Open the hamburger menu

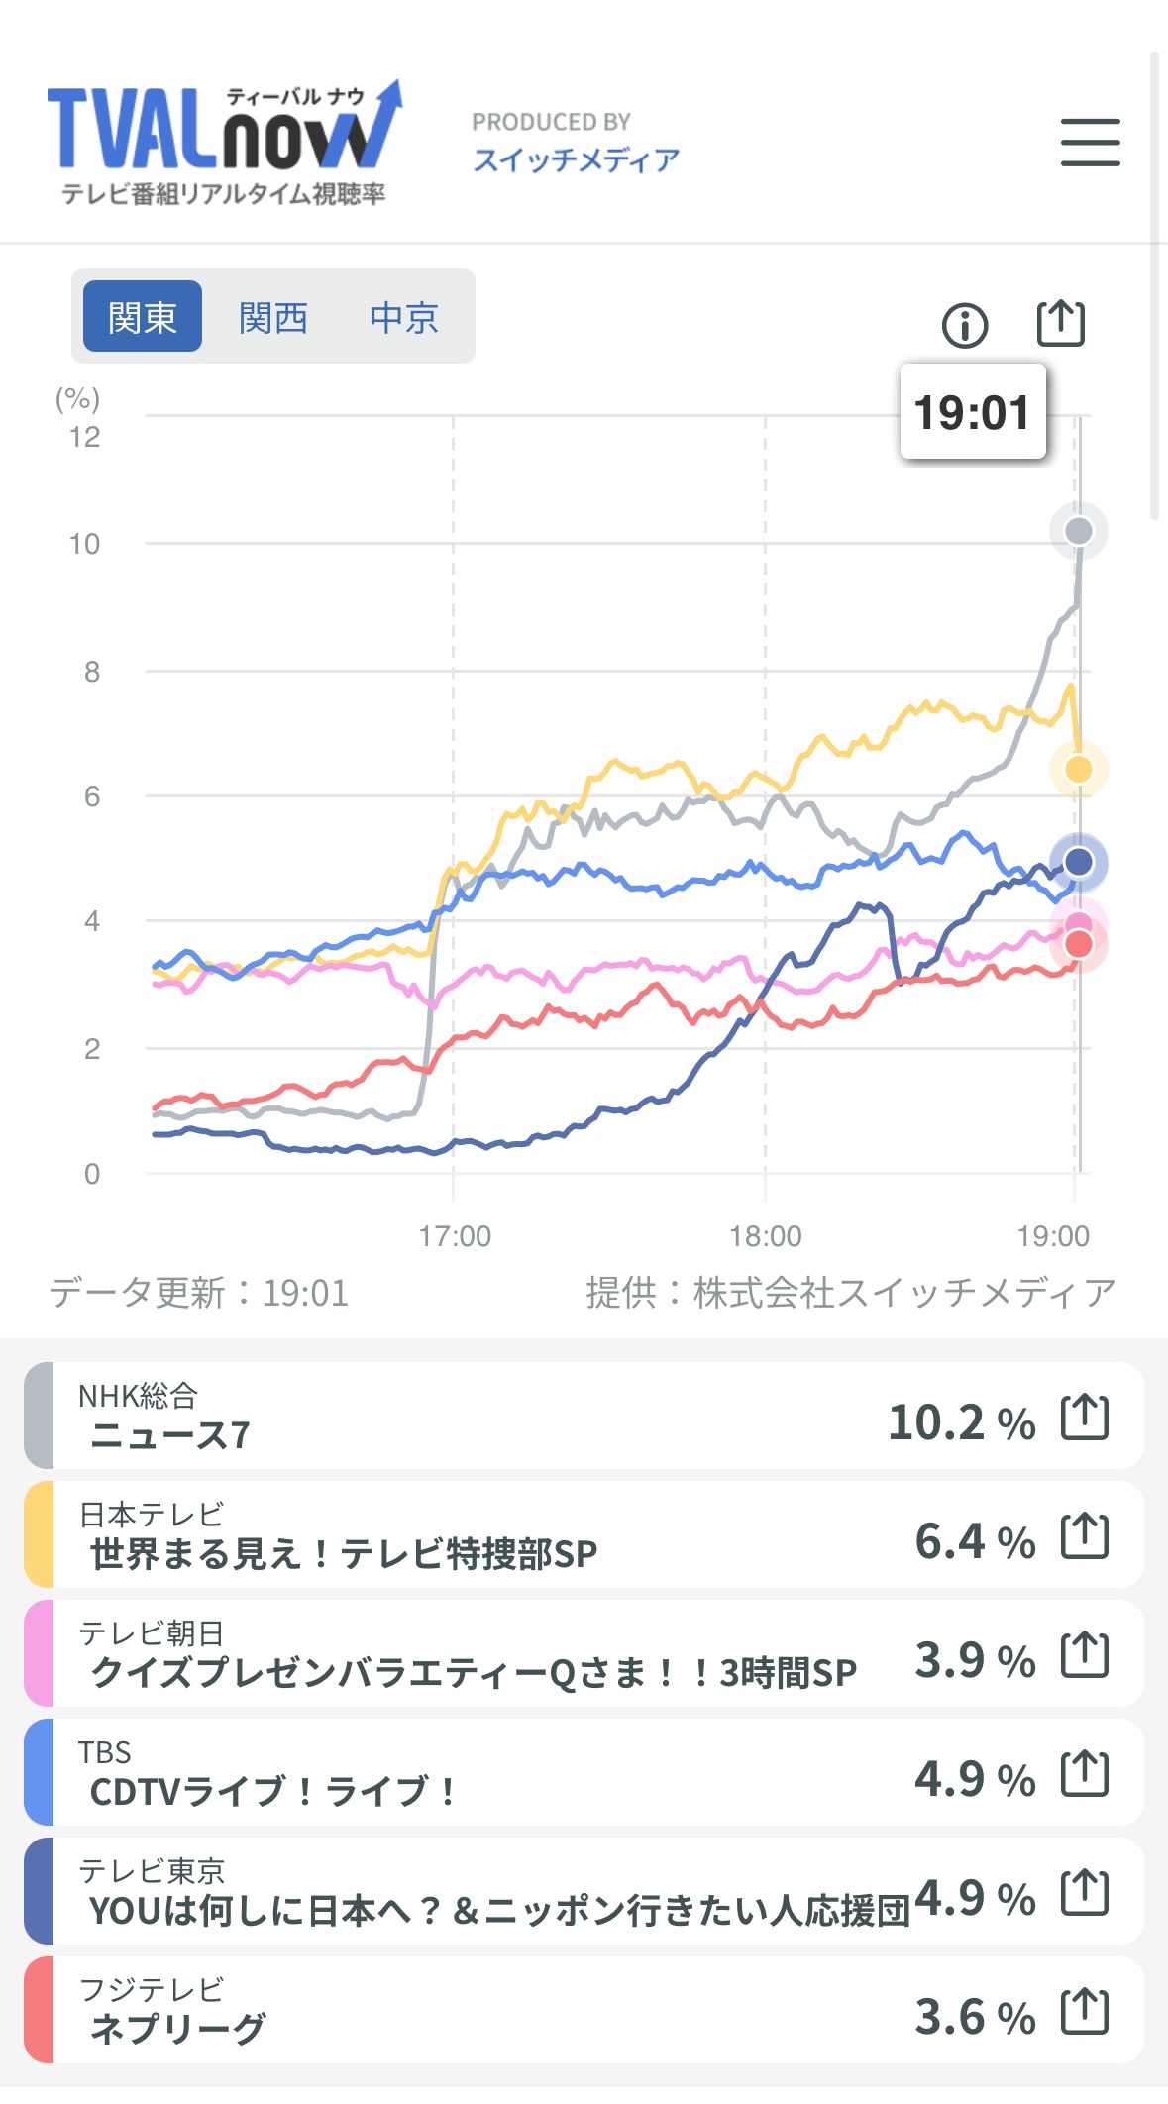tap(1090, 143)
